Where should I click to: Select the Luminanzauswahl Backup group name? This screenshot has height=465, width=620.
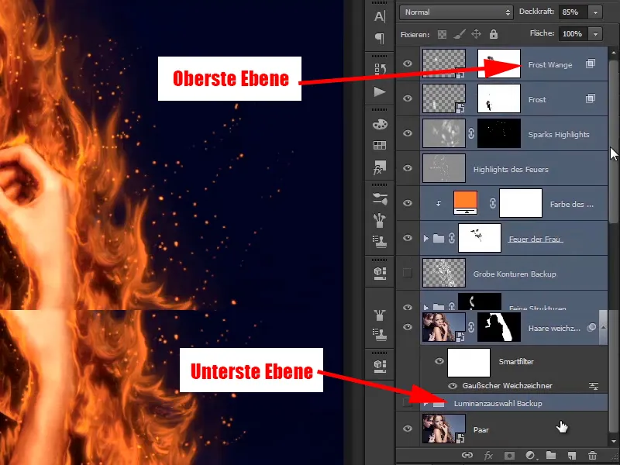(x=498, y=404)
